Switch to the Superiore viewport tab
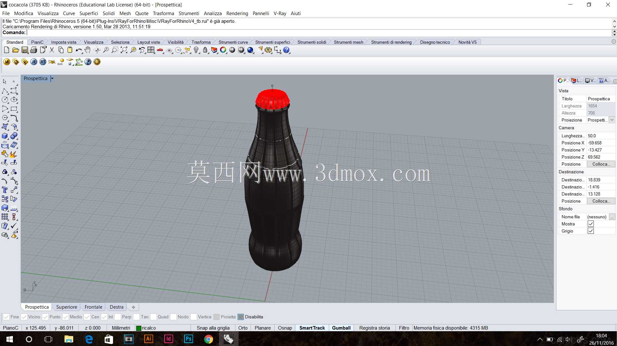 coord(67,307)
